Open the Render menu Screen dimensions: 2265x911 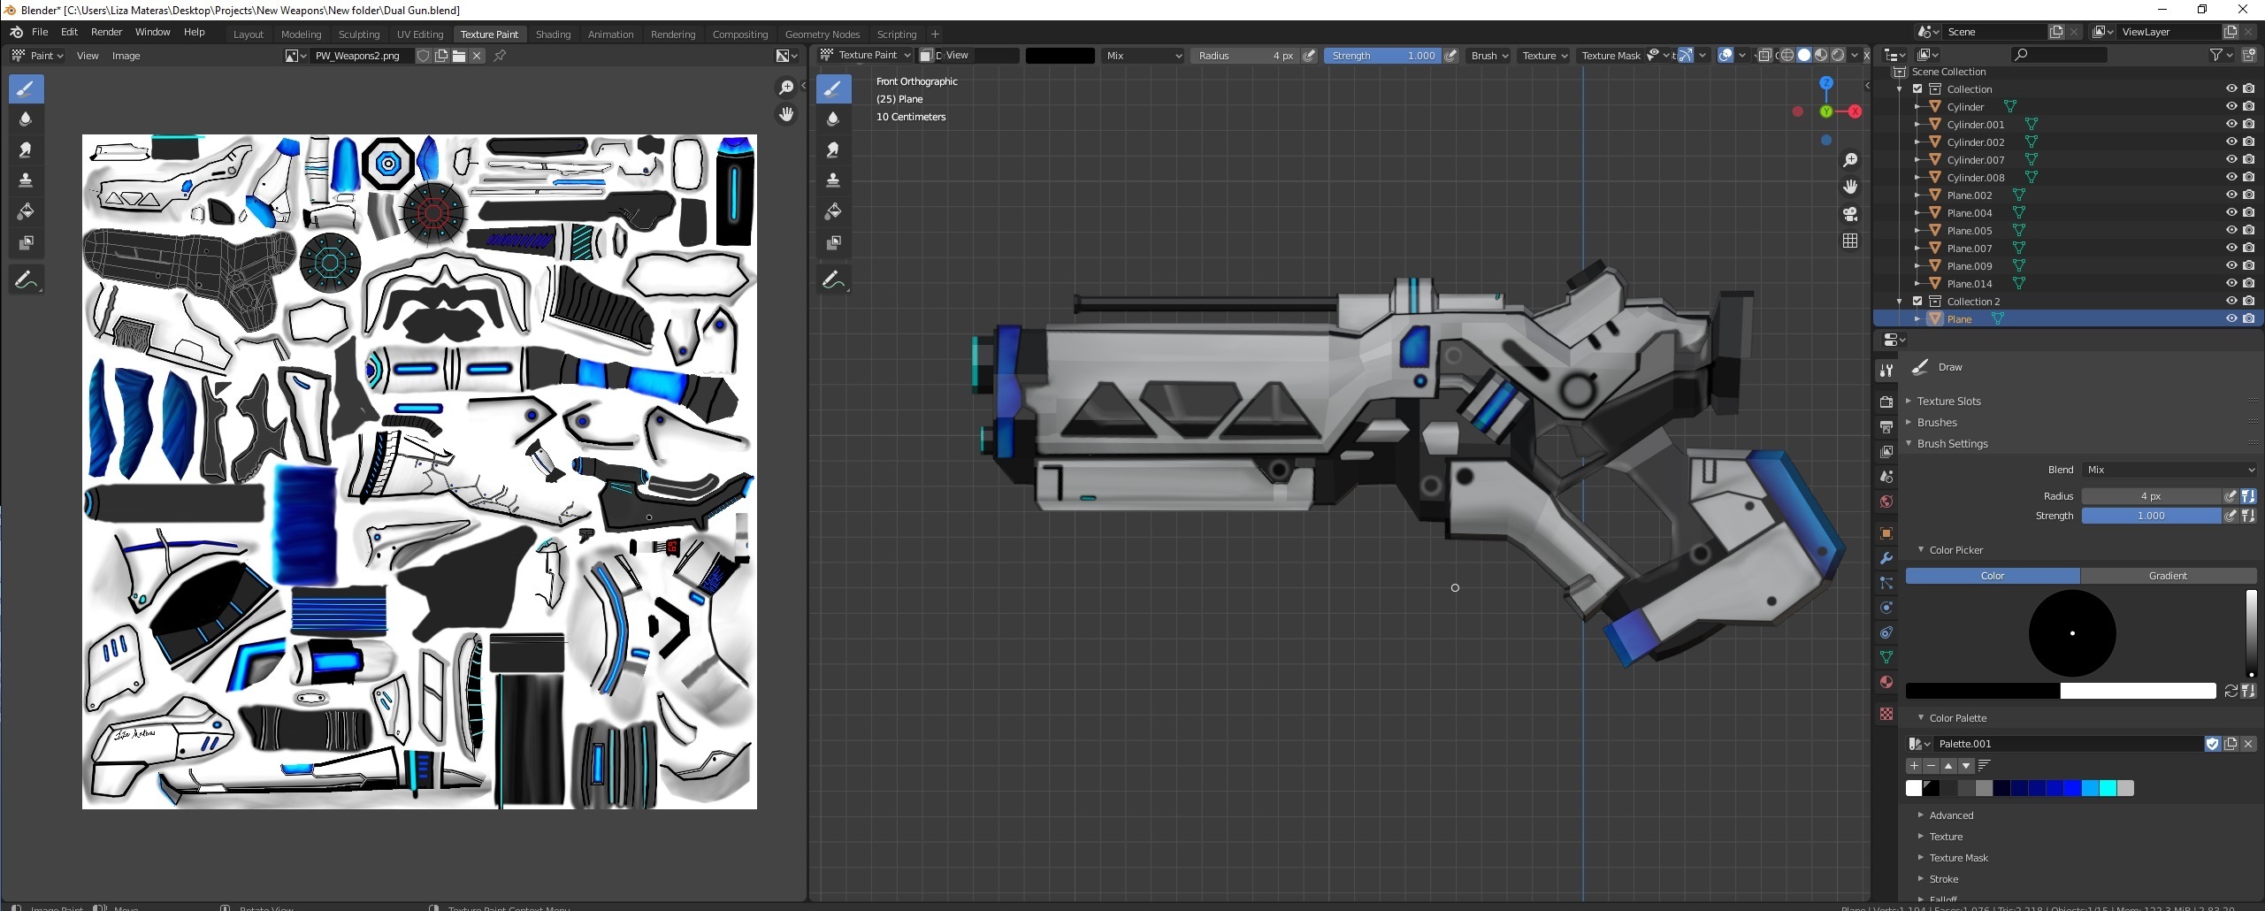point(106,32)
